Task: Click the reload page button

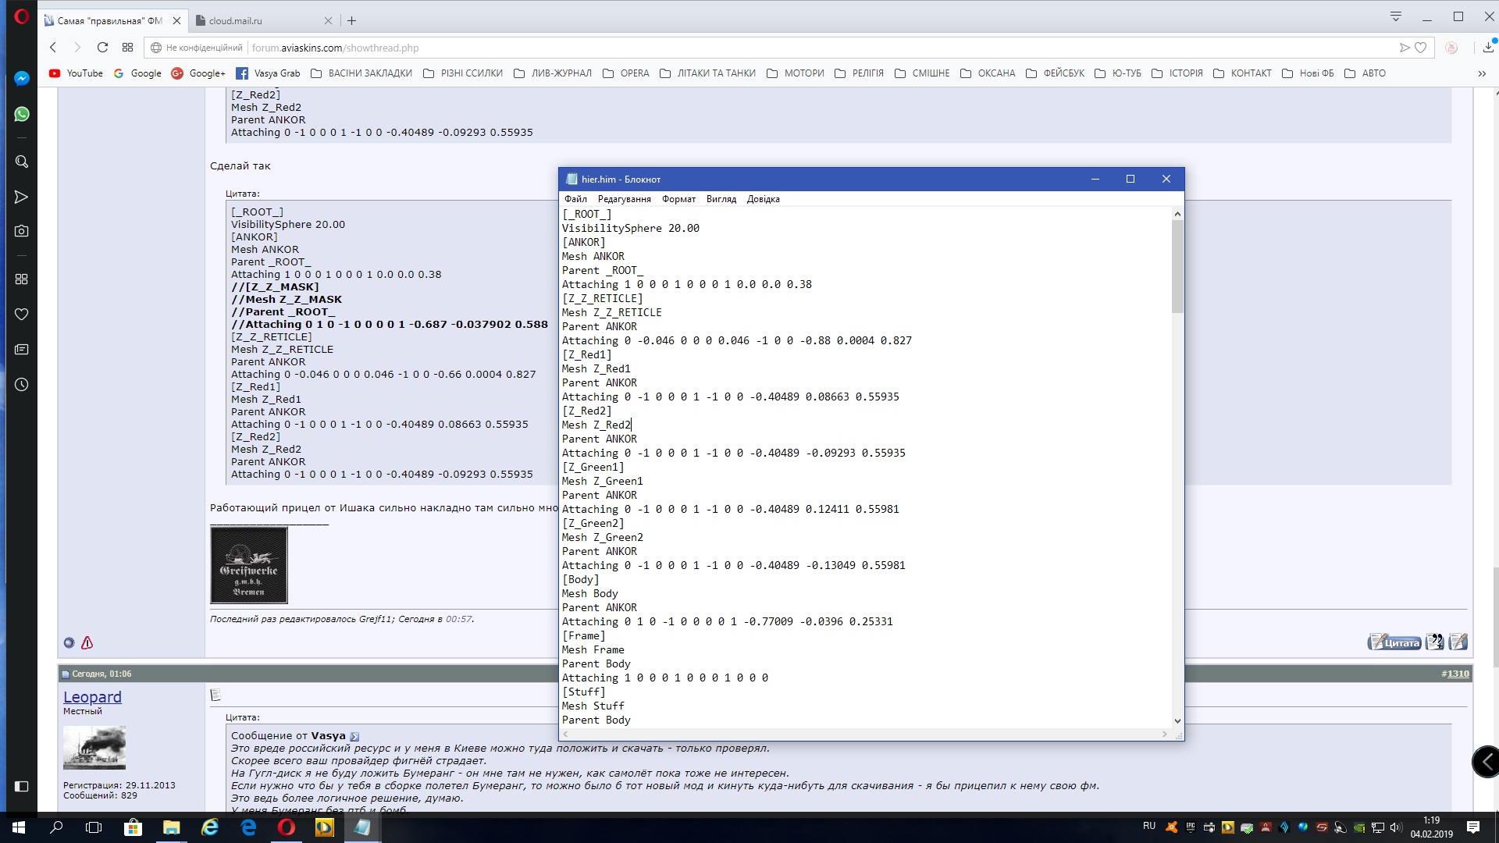Action: pos(102,48)
